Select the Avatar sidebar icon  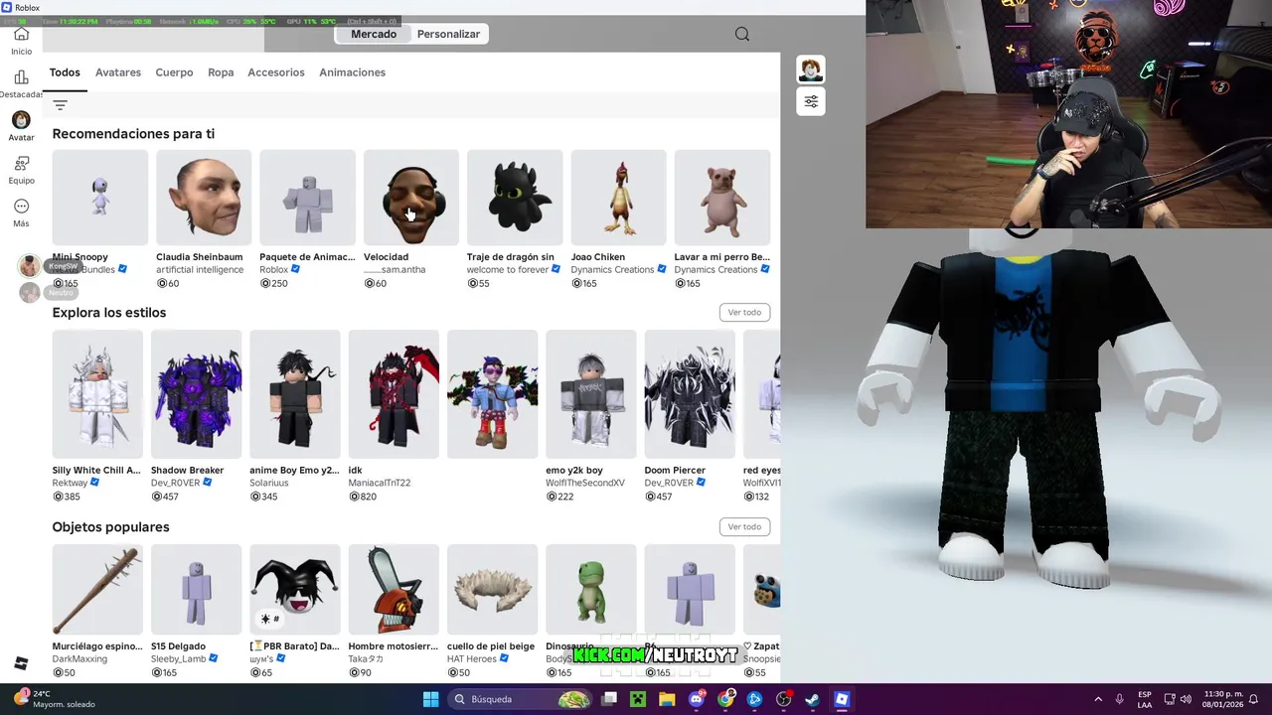[21, 120]
